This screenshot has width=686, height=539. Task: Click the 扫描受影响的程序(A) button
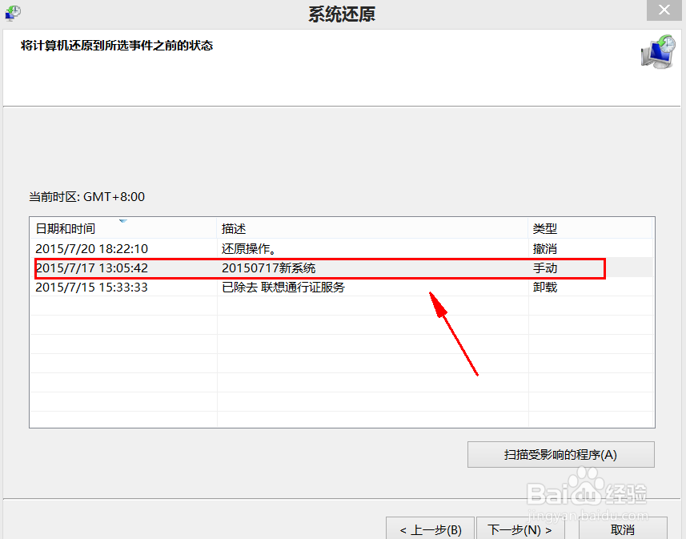tap(560, 454)
